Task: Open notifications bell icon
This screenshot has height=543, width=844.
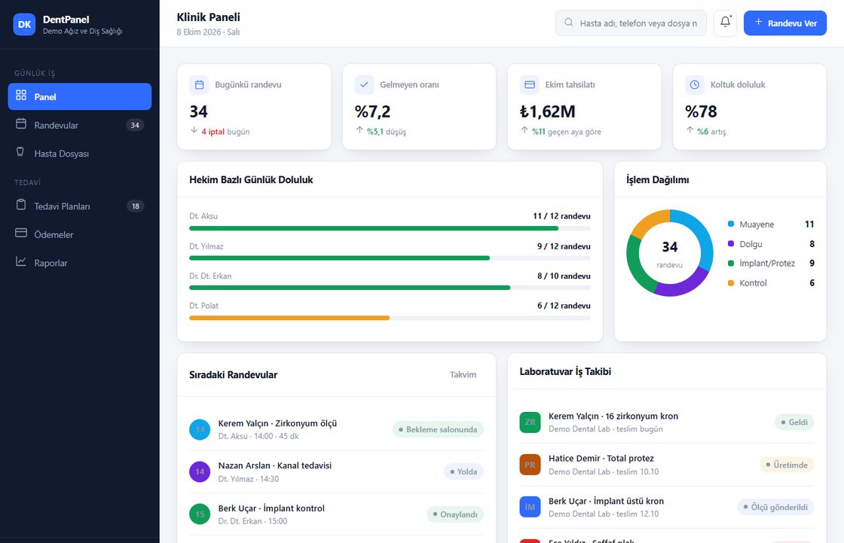Action: click(x=725, y=23)
